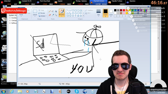
Task: Open the shape Outline dropdown
Action: click(90, 10)
